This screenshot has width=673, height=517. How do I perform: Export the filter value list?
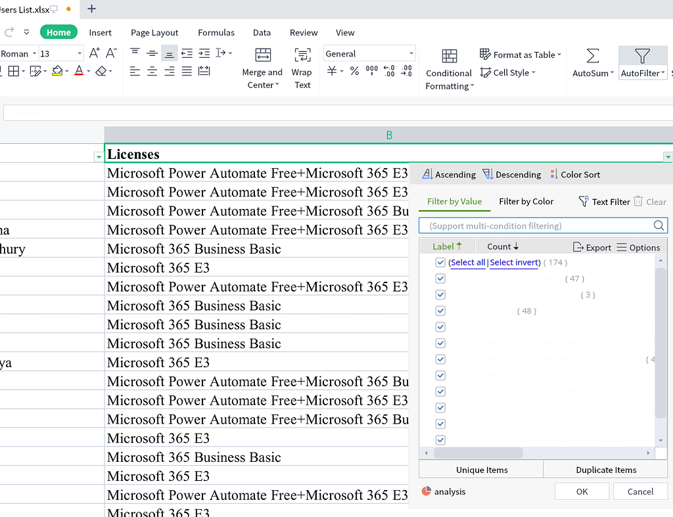tap(592, 247)
